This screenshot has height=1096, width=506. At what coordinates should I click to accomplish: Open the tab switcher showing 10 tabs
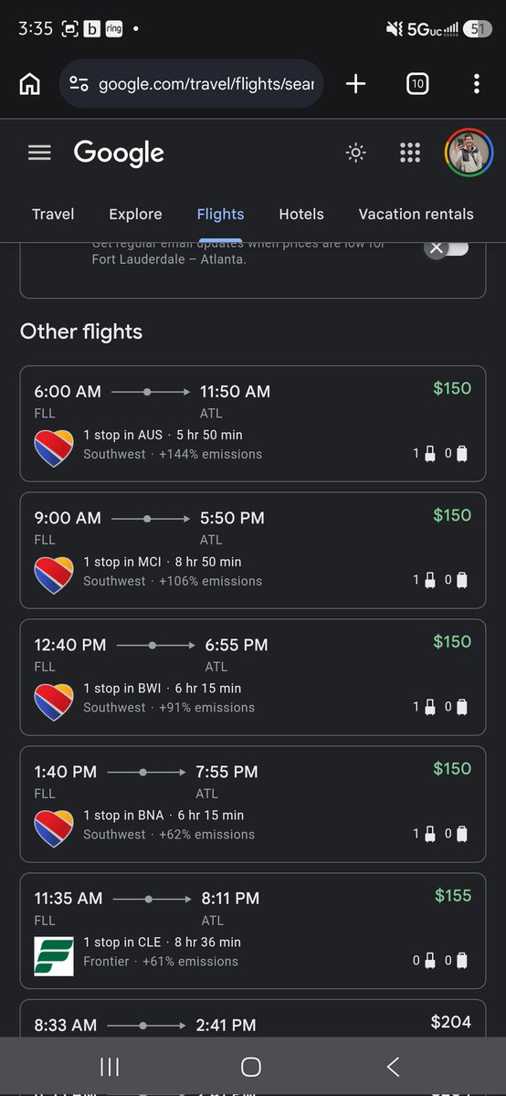click(x=416, y=84)
